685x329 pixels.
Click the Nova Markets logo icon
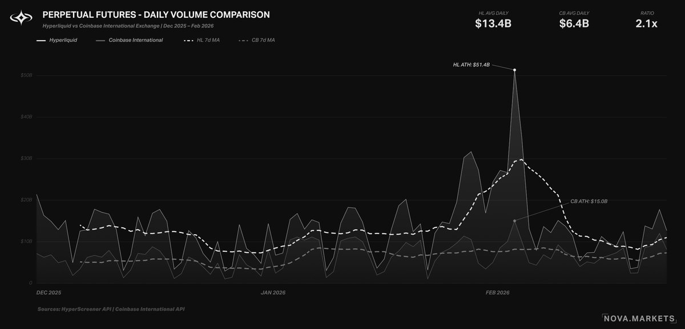22,19
